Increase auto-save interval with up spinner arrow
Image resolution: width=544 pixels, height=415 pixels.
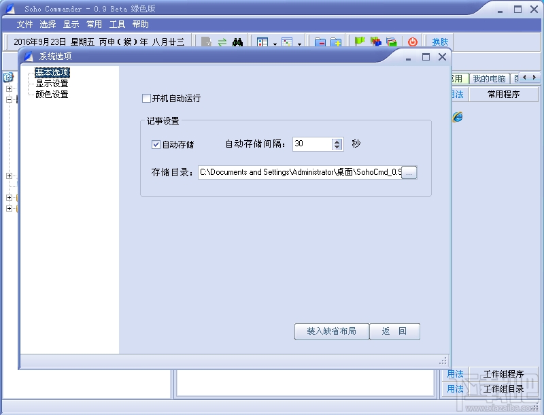[337, 142]
